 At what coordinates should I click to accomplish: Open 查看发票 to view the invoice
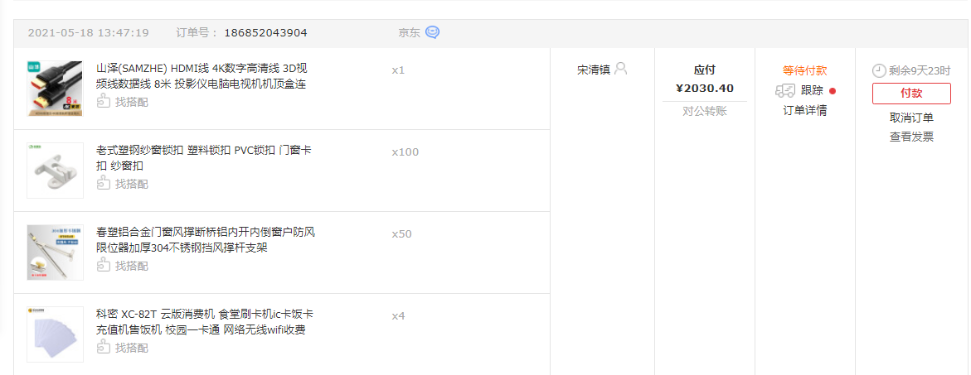coord(911,137)
